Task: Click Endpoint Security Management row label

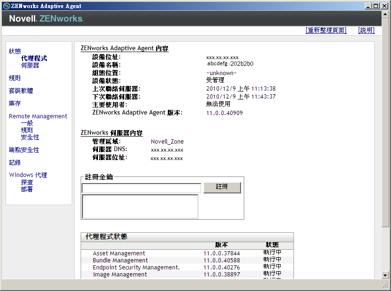Action: pyautogui.click(x=136, y=267)
